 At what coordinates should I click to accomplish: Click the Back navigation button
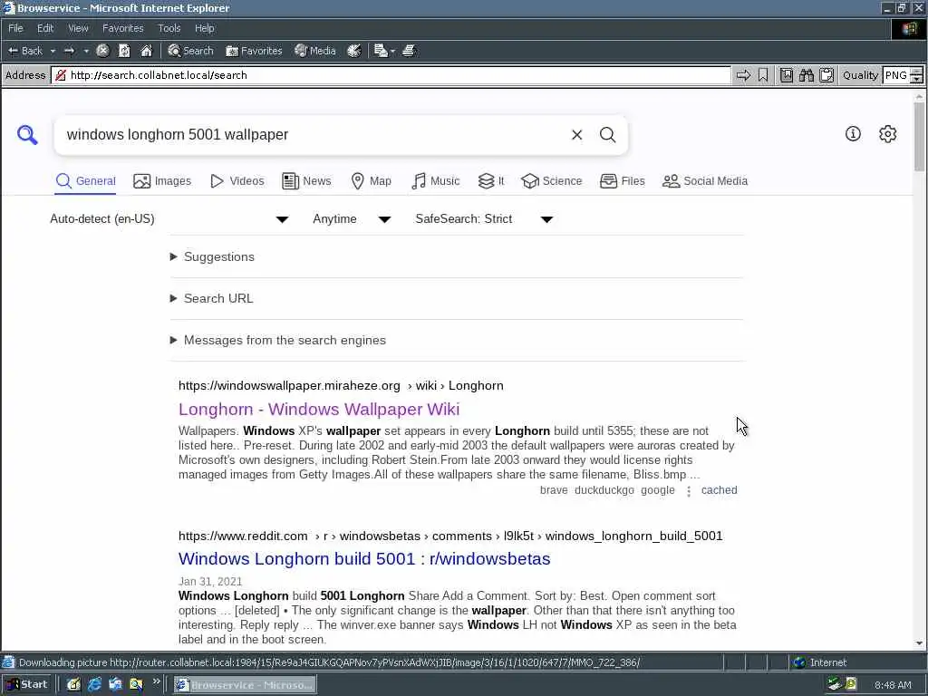[24, 51]
